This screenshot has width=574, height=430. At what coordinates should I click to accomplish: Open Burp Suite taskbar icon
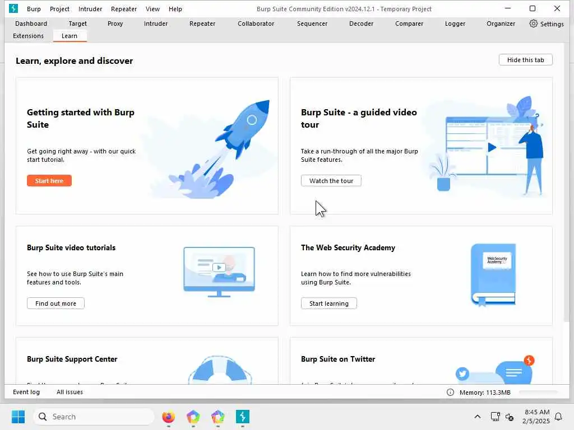pos(242,417)
